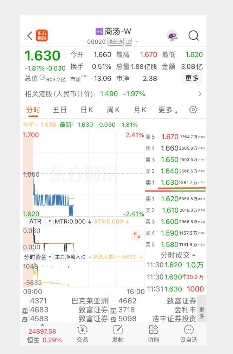The width and height of the screenshot is (233, 354).
Task: Select the 买3 1.600 order row
Action: (x=175, y=222)
